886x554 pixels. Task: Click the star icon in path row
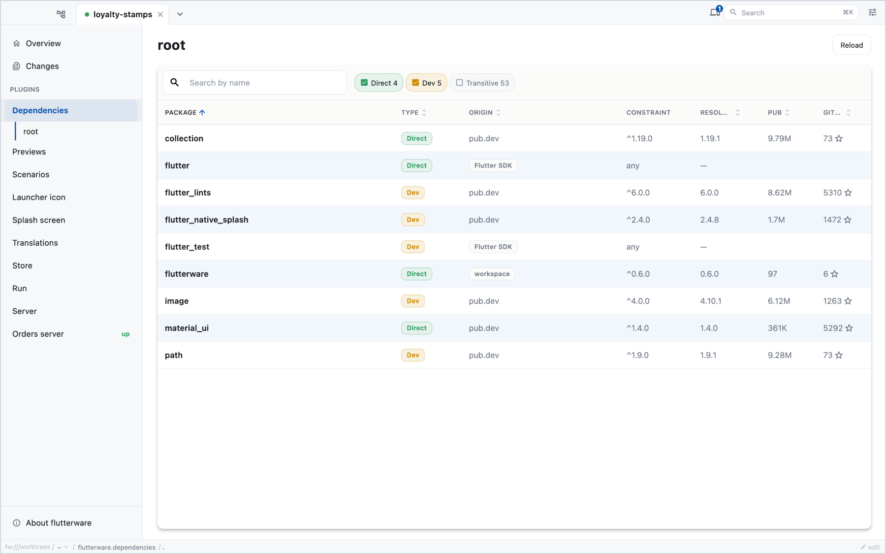pos(839,355)
